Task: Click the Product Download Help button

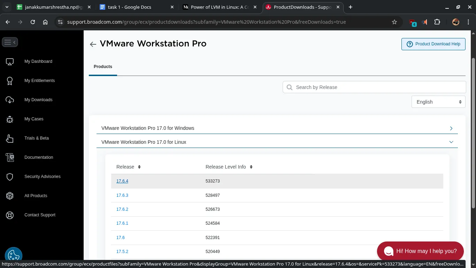Action: pyautogui.click(x=433, y=44)
